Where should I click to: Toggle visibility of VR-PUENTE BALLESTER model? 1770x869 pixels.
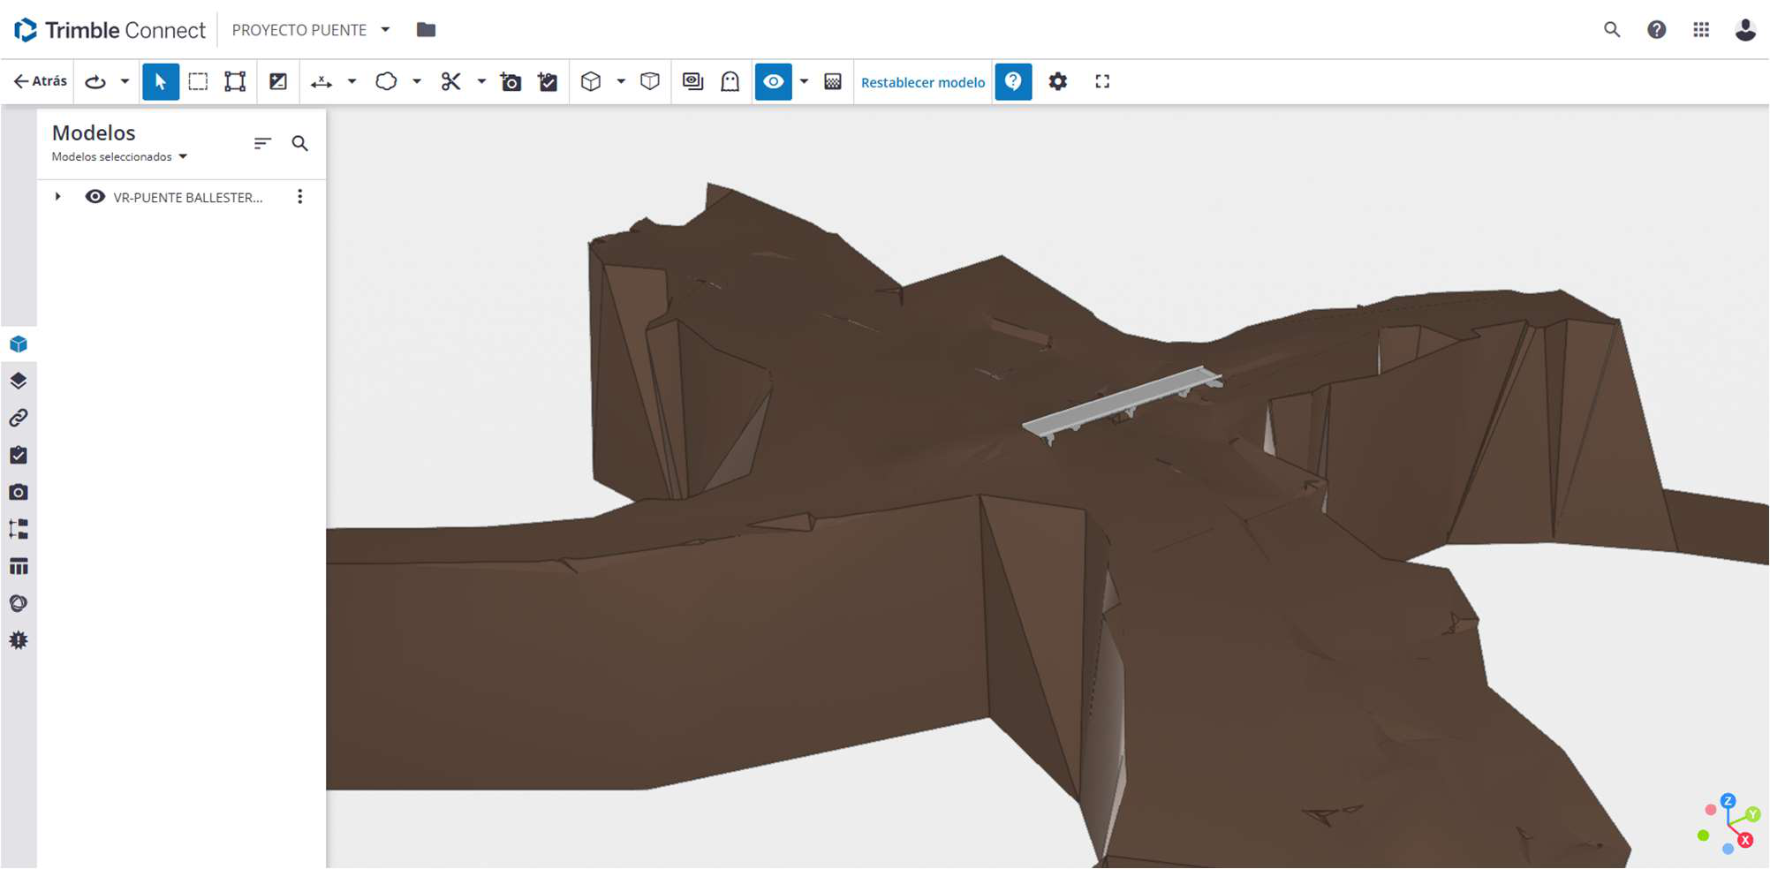[95, 197]
